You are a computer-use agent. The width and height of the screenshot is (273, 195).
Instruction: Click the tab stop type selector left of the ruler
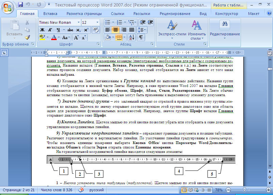[4, 53]
